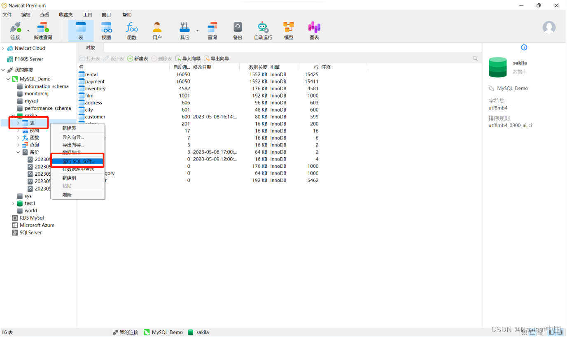Click the rental table icon in the list
Screen dimensions: 567x337
click(82, 74)
